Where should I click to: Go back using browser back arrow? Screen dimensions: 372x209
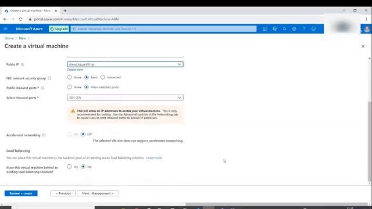click(x=5, y=19)
